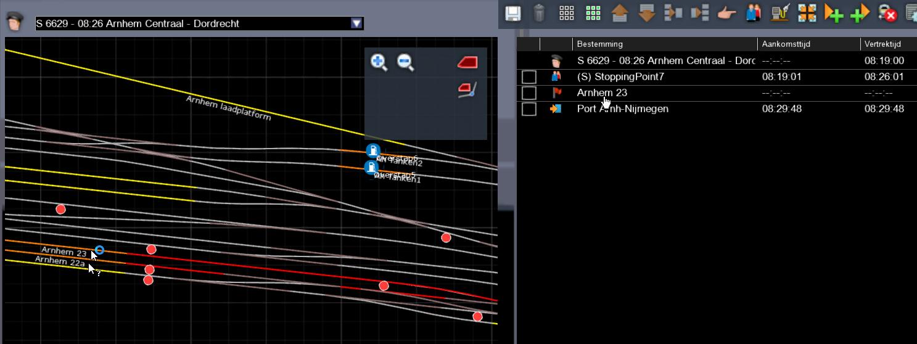917x344 pixels.
Task: Move instruction up with orange up arrow
Action: [x=620, y=13]
